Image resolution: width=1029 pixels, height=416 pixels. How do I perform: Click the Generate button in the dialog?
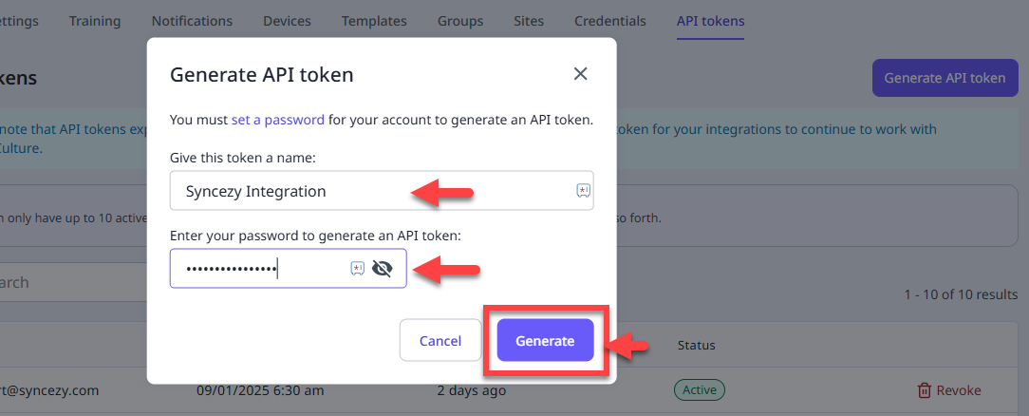tap(545, 341)
